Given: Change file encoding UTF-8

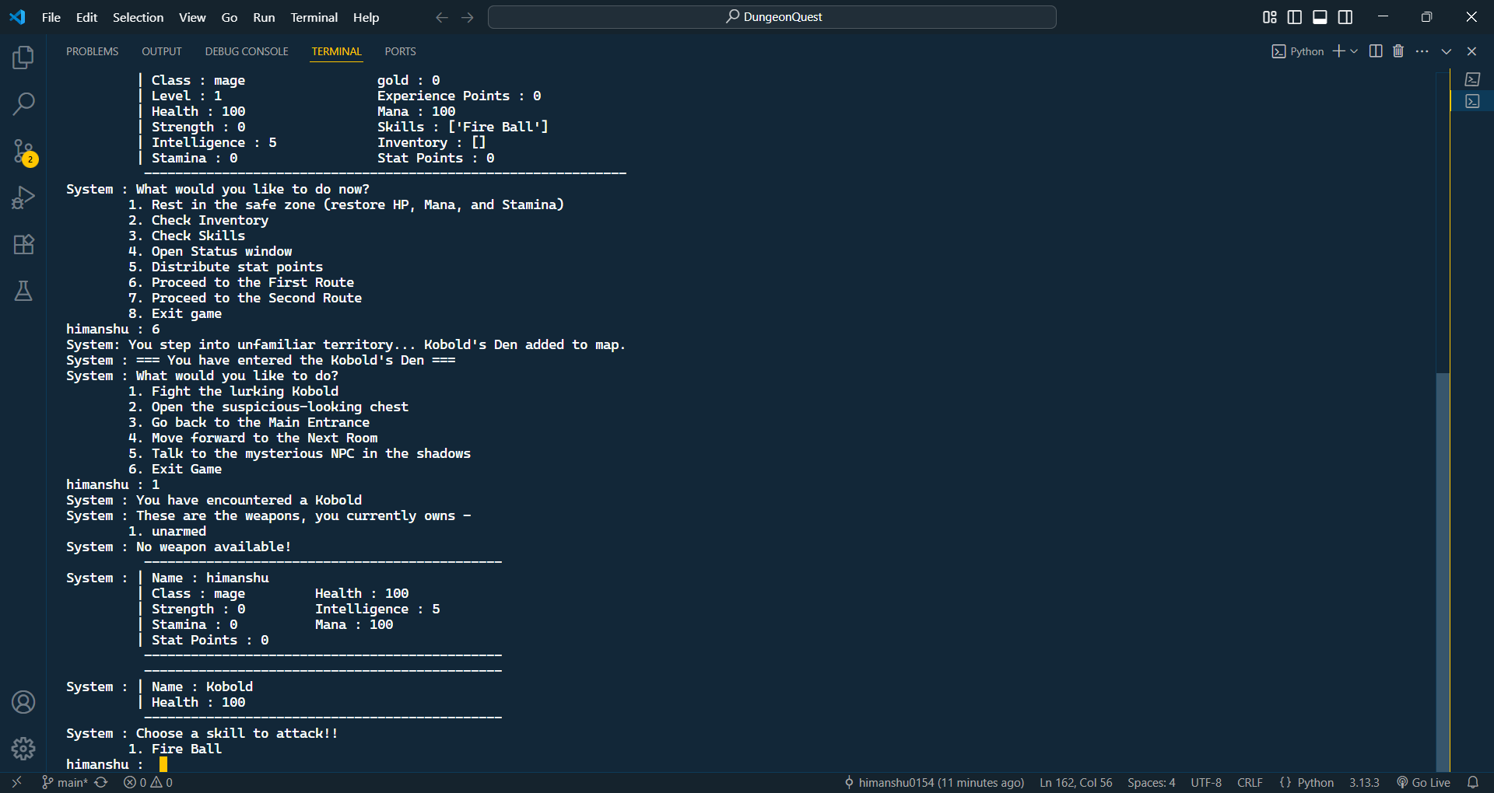Looking at the screenshot, I should point(1206,783).
